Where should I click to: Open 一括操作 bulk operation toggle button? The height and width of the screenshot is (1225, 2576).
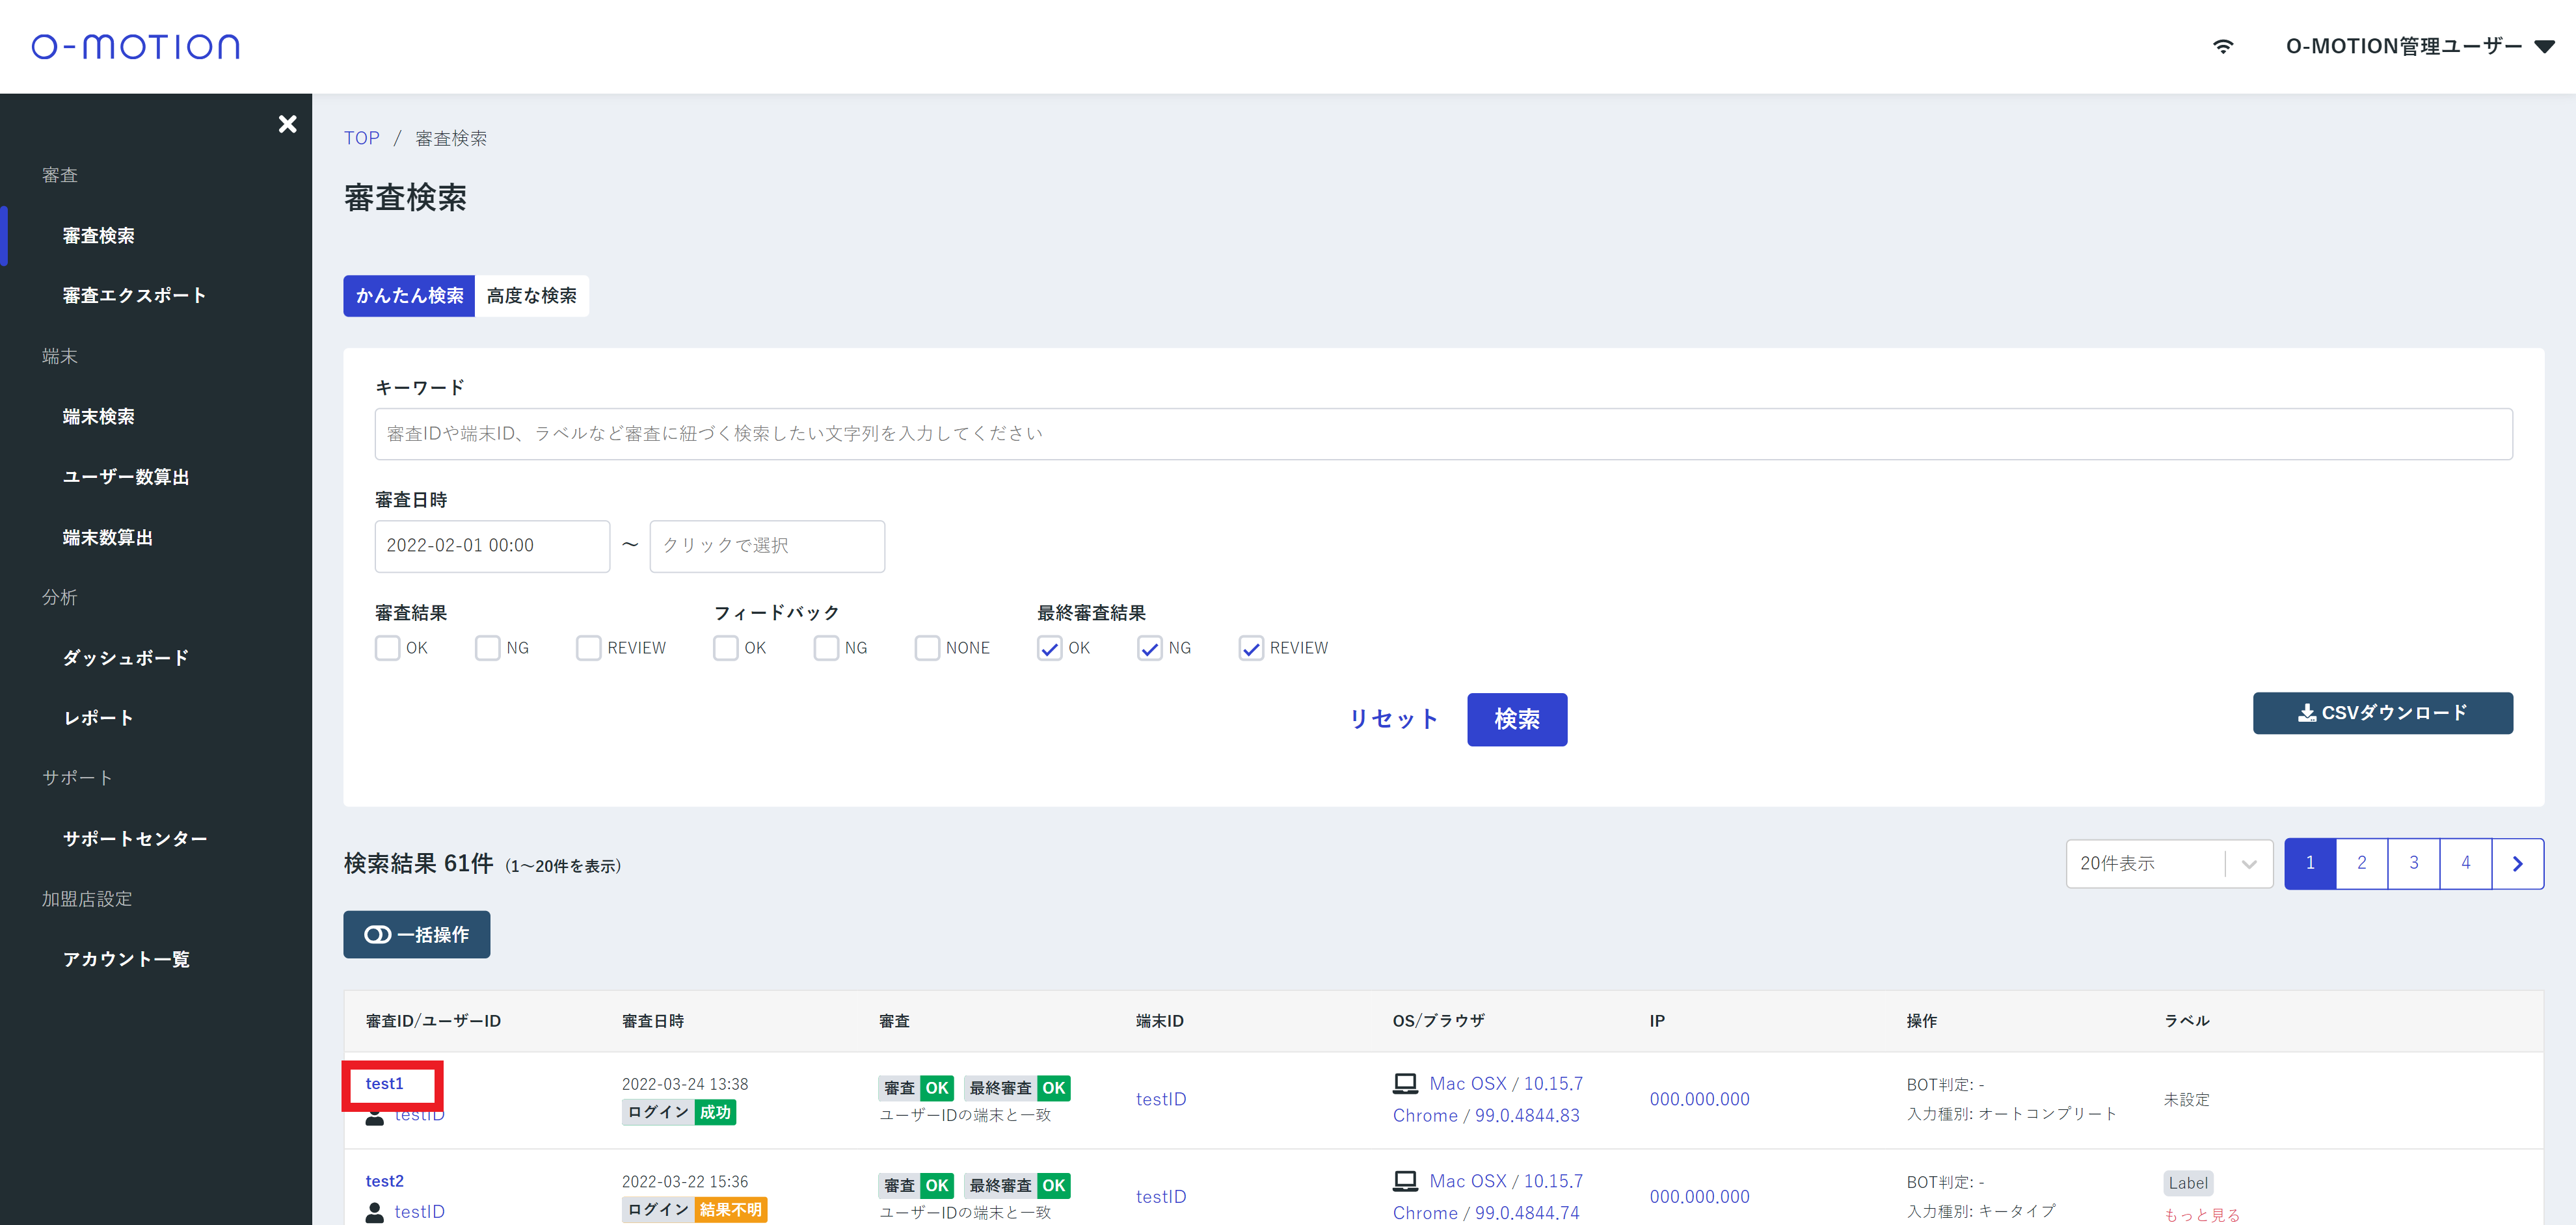tap(416, 934)
